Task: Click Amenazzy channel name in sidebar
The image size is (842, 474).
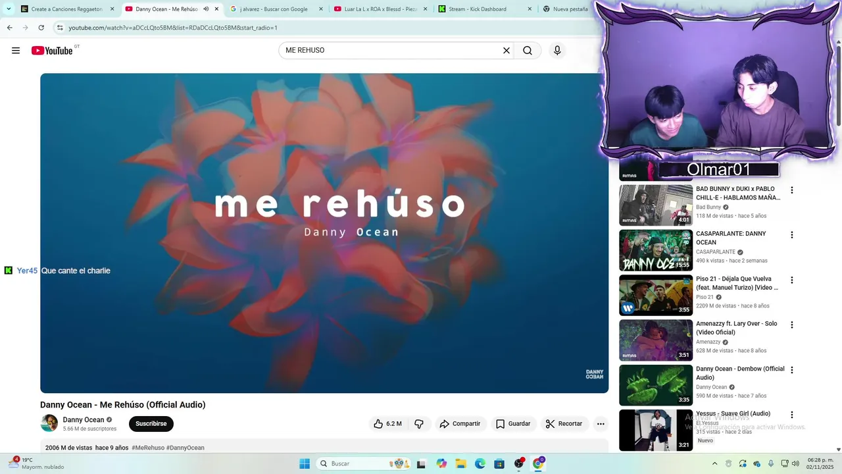Action: point(708,342)
